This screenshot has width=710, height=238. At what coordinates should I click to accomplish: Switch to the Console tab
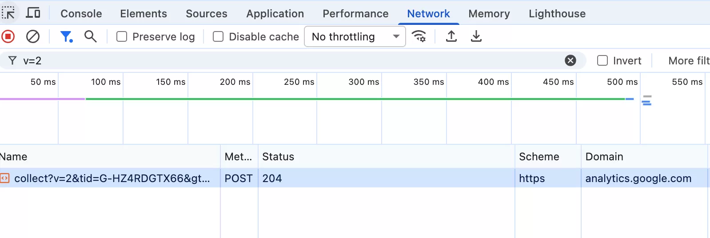click(81, 14)
